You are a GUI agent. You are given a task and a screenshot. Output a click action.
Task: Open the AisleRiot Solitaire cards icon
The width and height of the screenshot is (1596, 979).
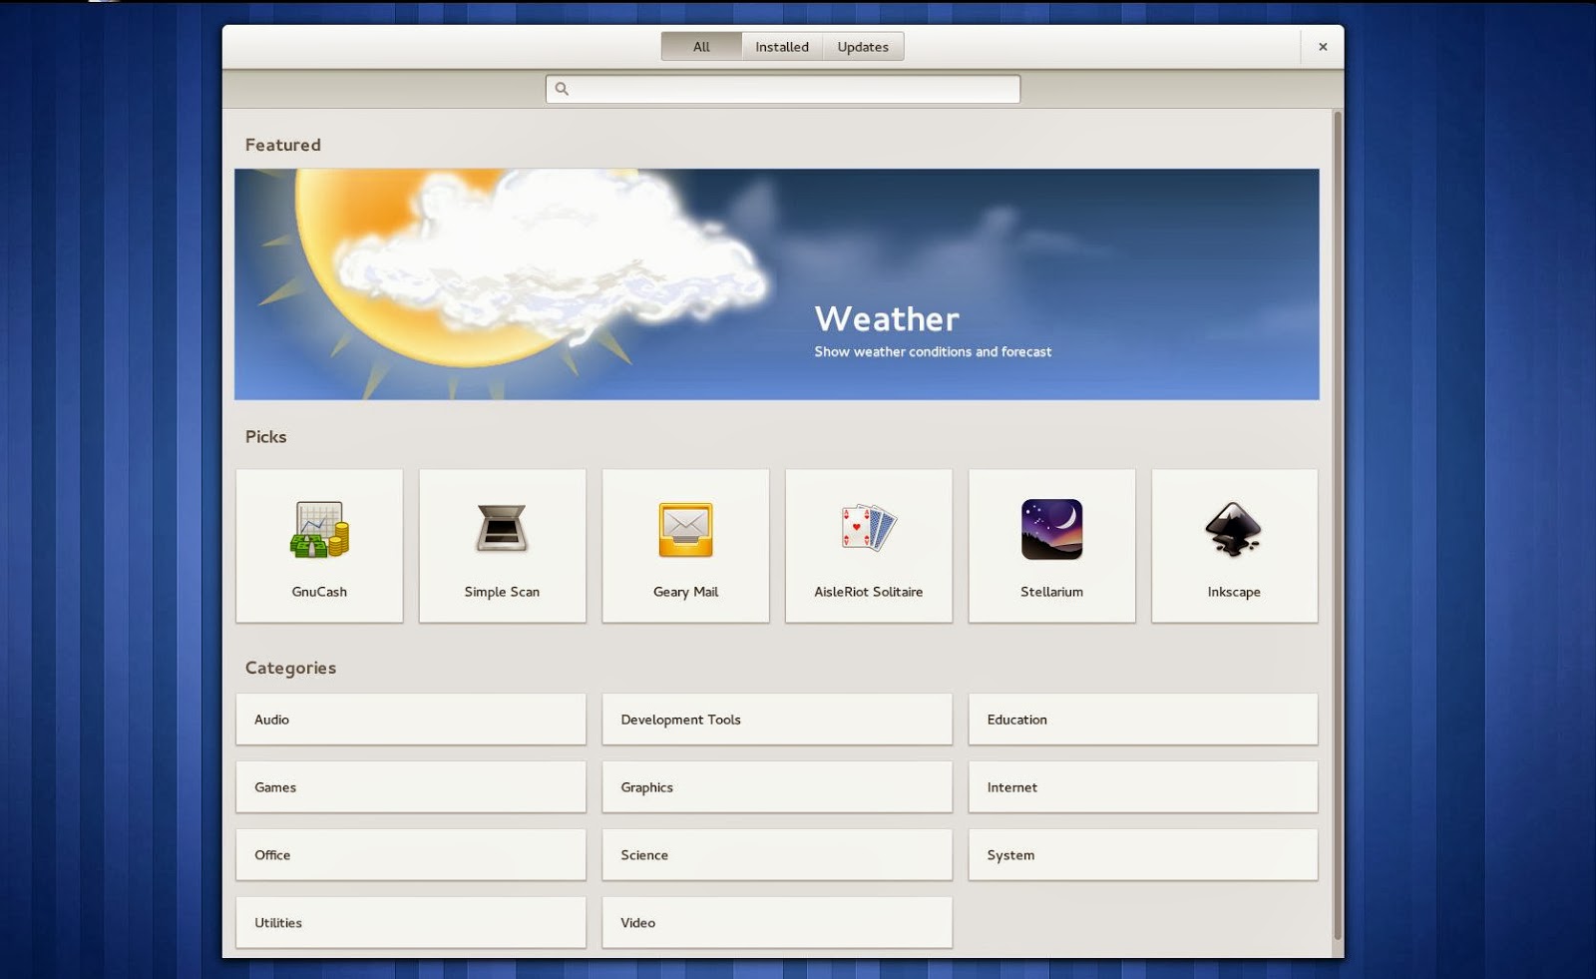point(869,528)
